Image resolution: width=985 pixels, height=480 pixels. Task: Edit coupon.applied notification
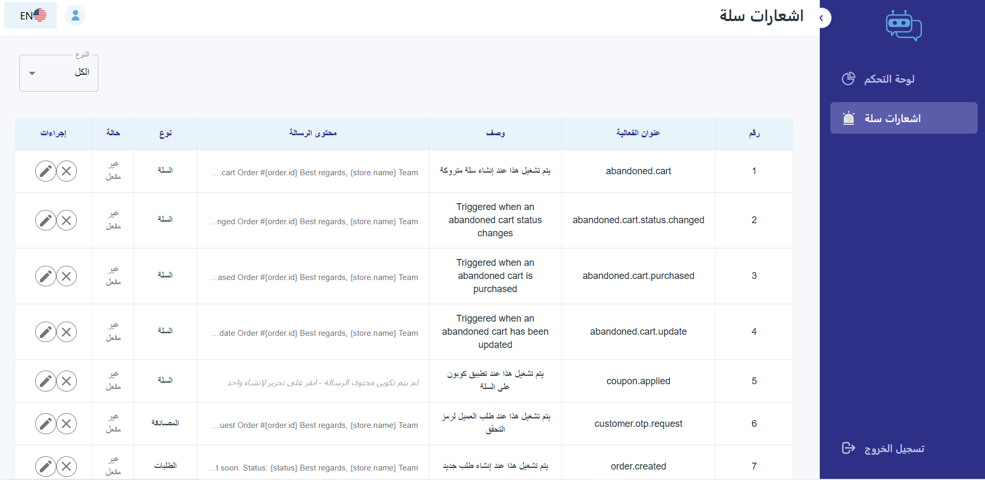[x=46, y=381]
